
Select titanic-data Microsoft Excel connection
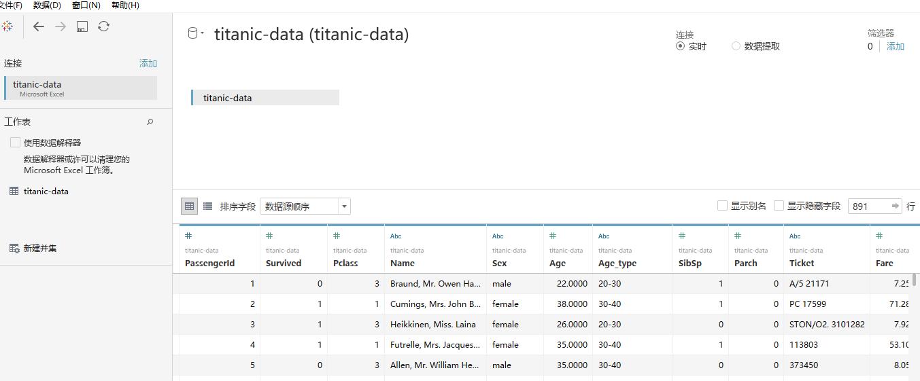[x=80, y=88]
